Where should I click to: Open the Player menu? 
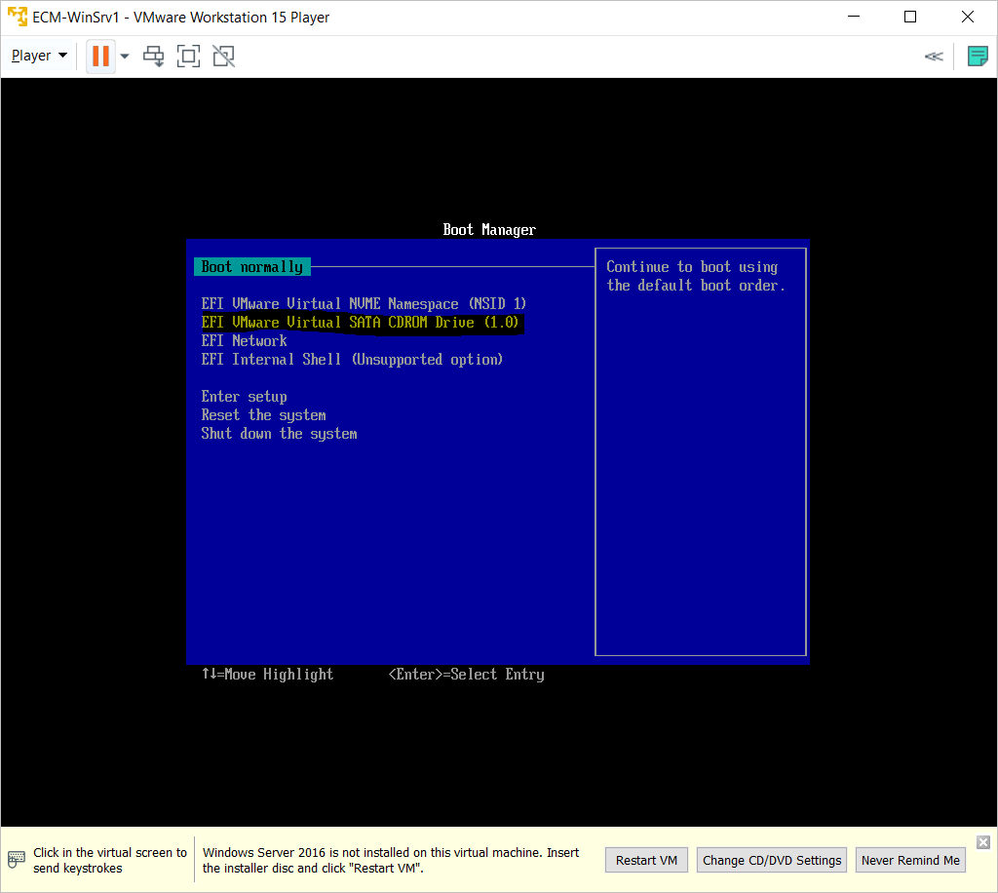coord(39,56)
